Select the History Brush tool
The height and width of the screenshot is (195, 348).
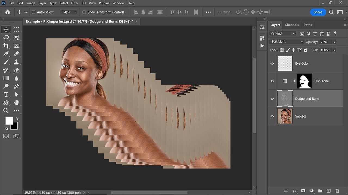tap(6, 70)
